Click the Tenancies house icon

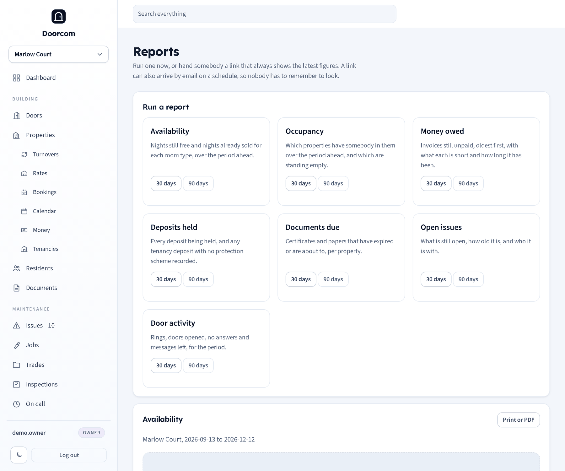click(x=24, y=249)
